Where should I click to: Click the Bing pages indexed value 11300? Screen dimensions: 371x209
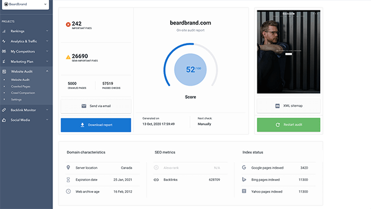pos(303,180)
